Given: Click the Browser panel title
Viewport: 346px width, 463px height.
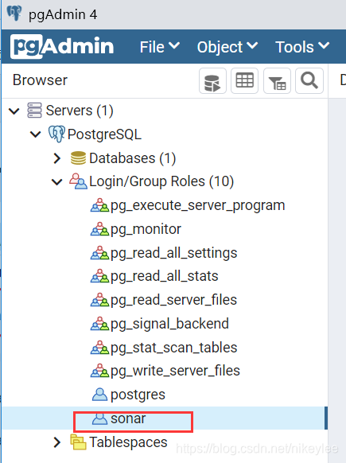Looking at the screenshot, I should [40, 80].
